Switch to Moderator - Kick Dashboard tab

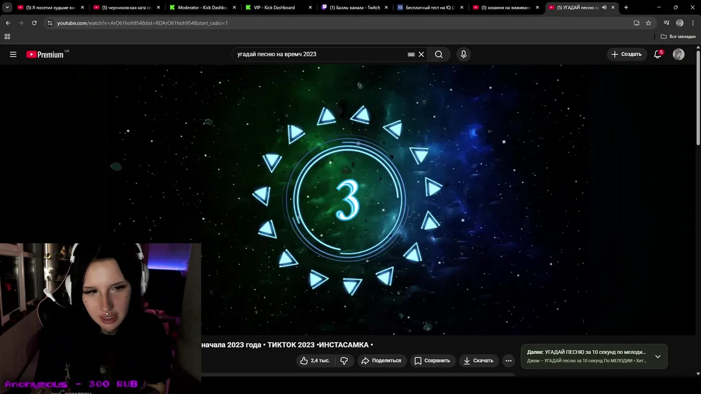202,8
